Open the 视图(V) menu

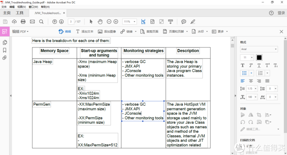pyautogui.click(x=22, y=7)
